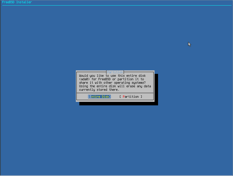The image size is (233, 176).
Task: Choose the Entire Disk button
Action: point(99,97)
